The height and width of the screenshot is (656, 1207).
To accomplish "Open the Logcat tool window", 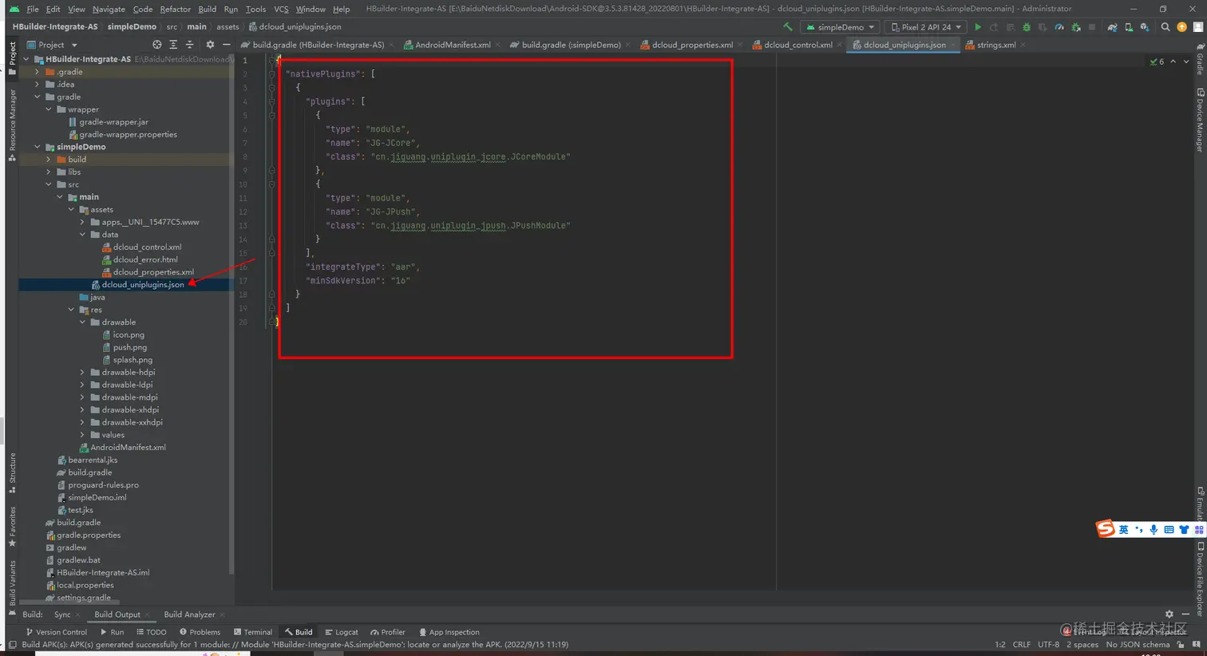I will 341,632.
